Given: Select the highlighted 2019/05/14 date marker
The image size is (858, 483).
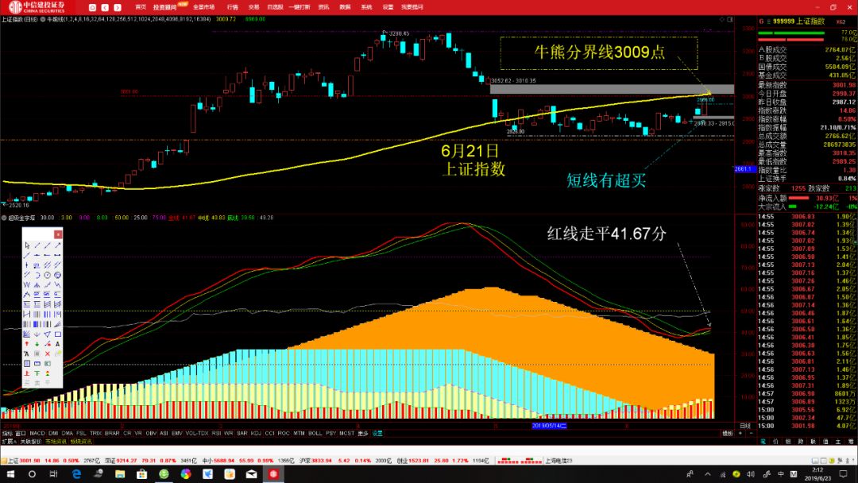Looking at the screenshot, I should (x=550, y=426).
